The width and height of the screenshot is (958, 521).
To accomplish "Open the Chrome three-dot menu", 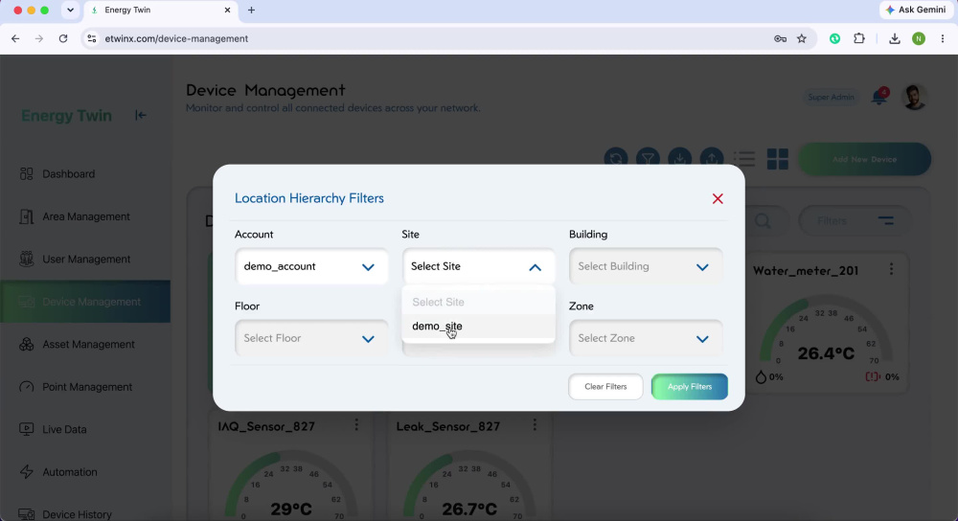I will click(x=943, y=38).
